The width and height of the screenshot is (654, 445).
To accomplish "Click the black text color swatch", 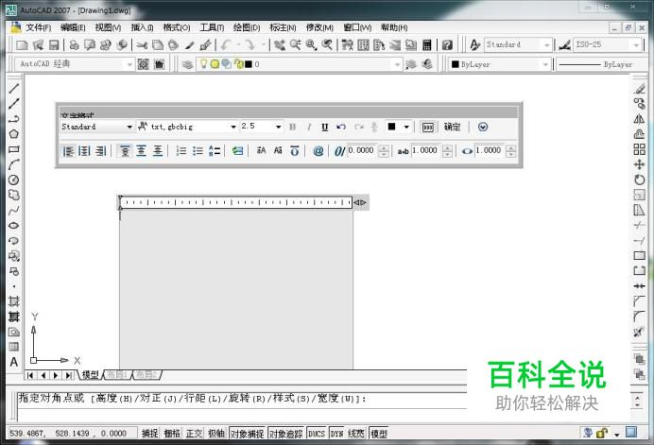I will click(391, 127).
